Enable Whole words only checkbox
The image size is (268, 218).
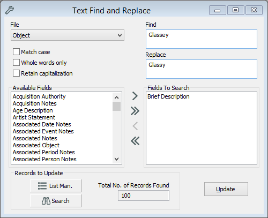pyautogui.click(x=16, y=63)
